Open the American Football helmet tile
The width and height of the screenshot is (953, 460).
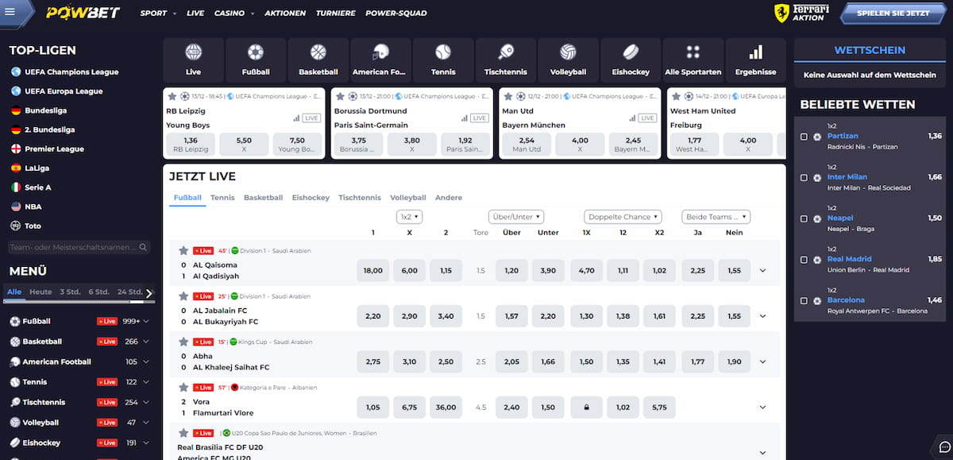pos(380,60)
